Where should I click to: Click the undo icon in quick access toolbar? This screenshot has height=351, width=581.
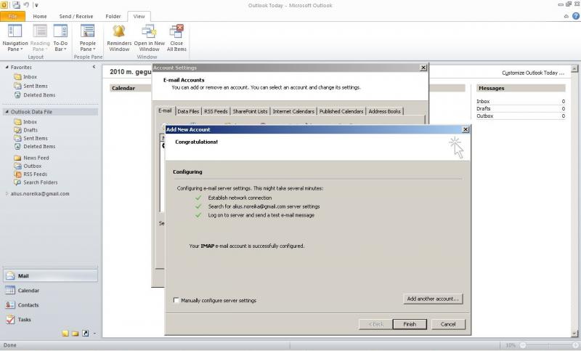coord(26,5)
